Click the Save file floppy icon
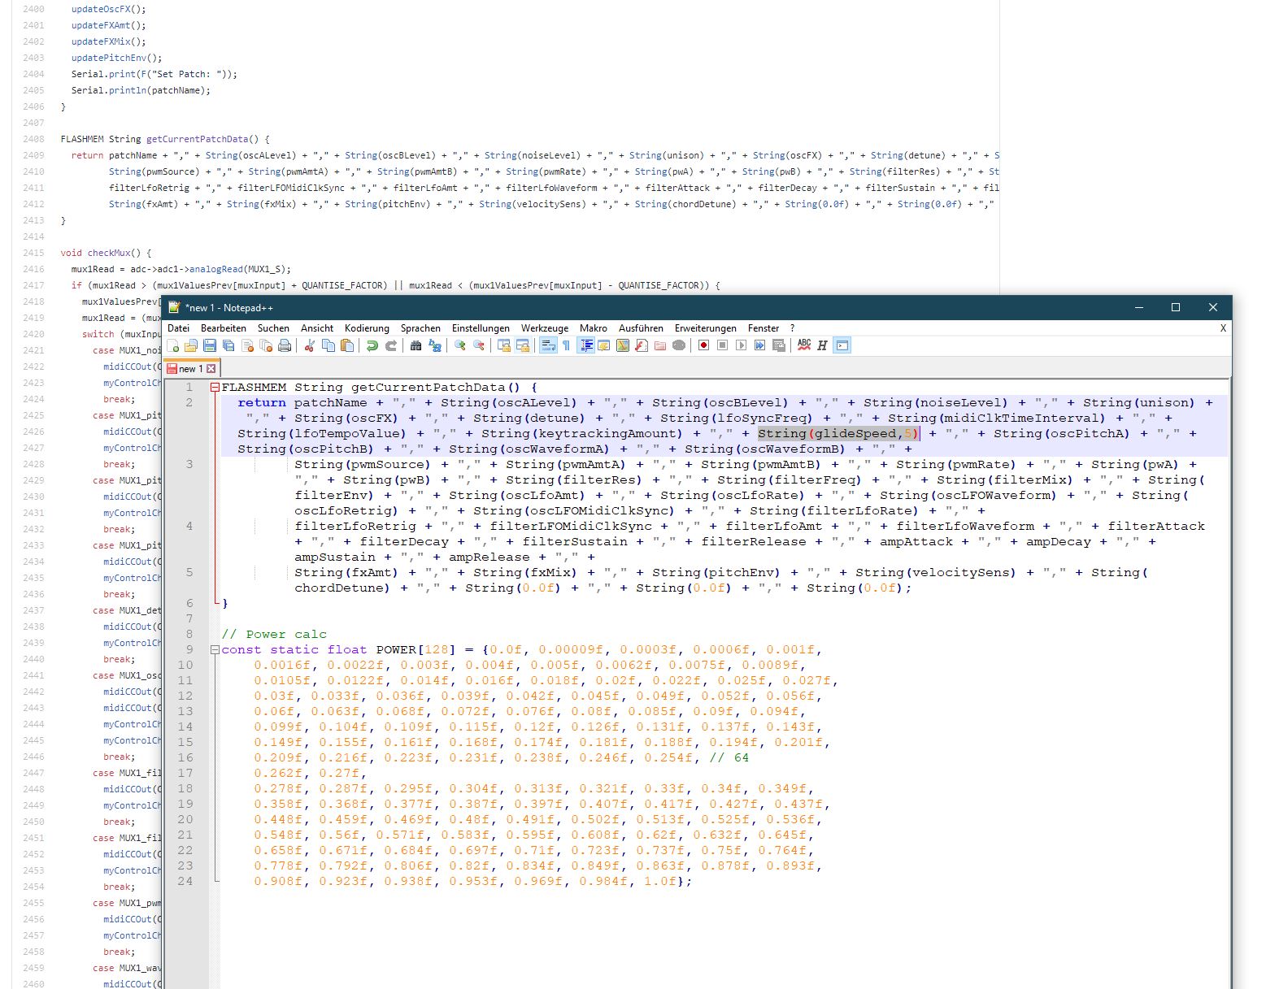Image resolution: width=1266 pixels, height=989 pixels. 210,346
